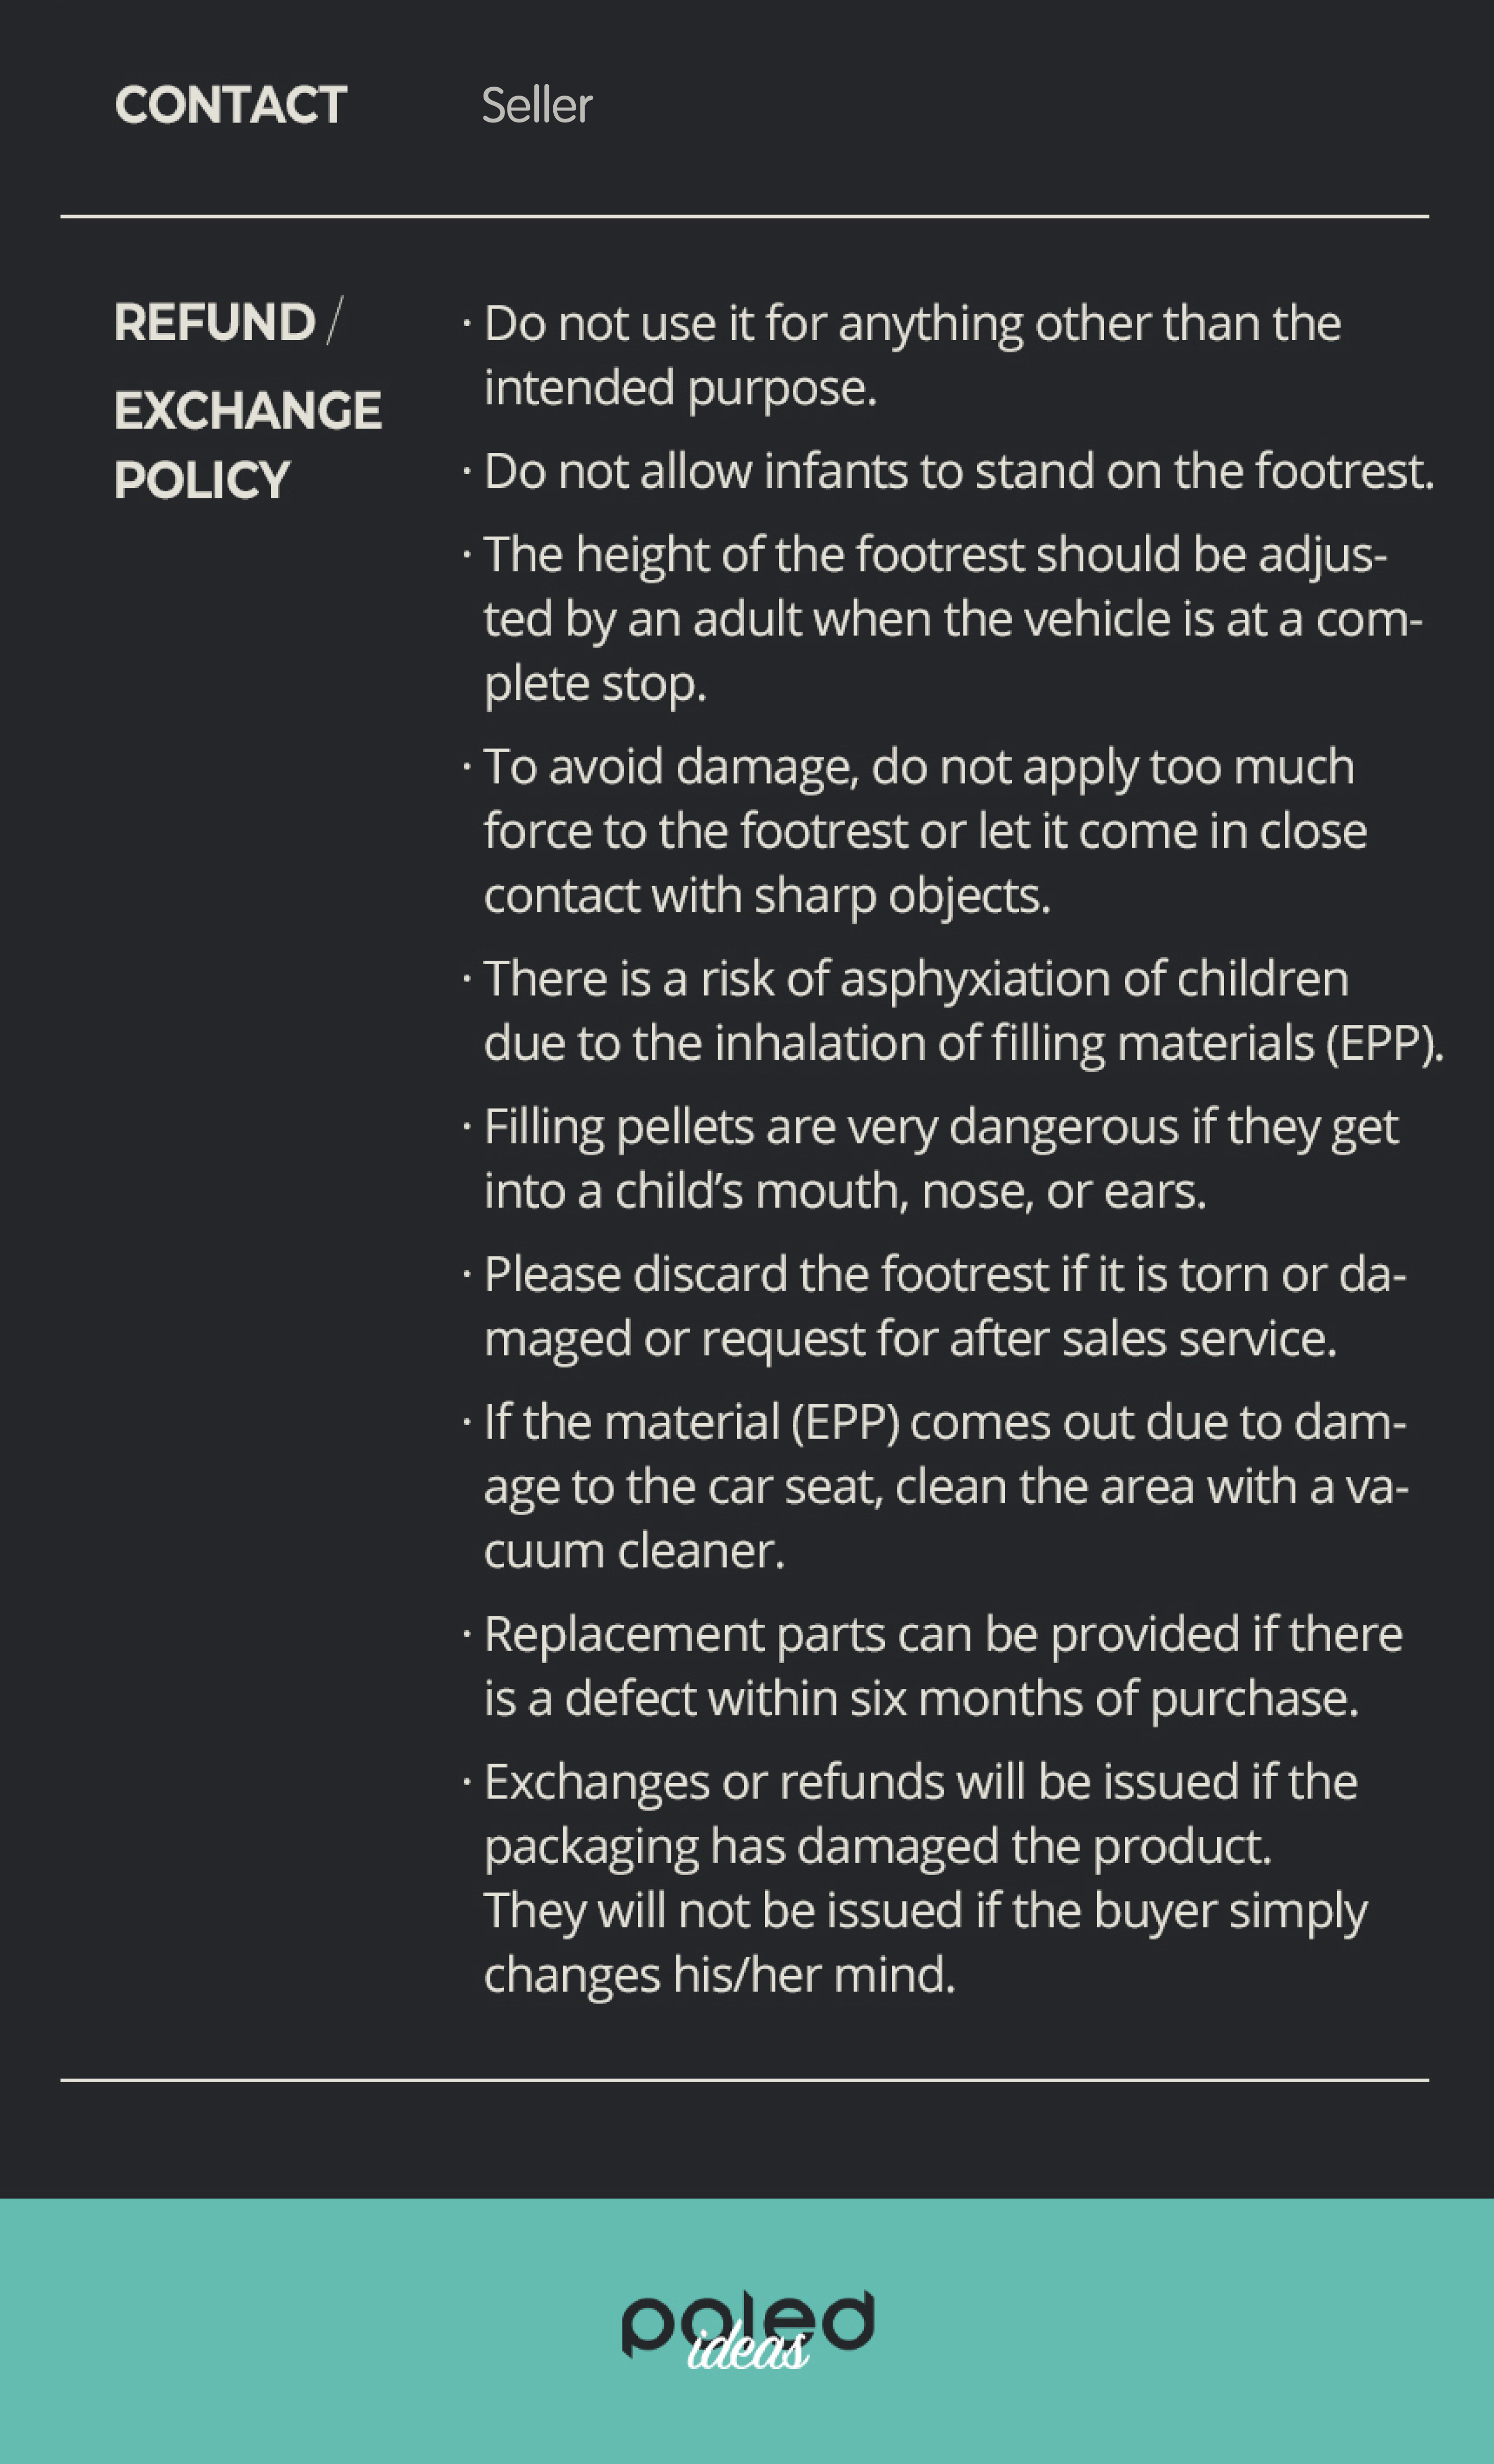This screenshot has width=1494, height=2464.
Task: Click the filling pellets danger paragraph
Action: [931, 1159]
